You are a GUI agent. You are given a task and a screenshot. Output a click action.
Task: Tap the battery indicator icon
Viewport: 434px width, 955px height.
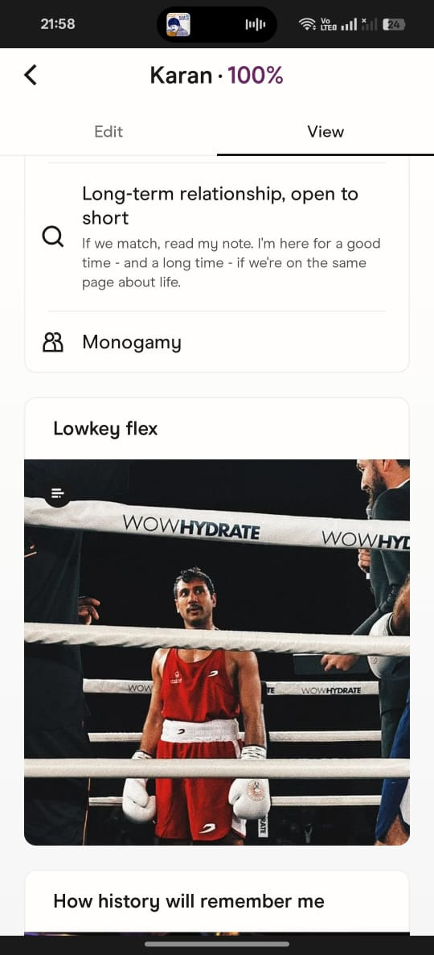click(x=394, y=24)
